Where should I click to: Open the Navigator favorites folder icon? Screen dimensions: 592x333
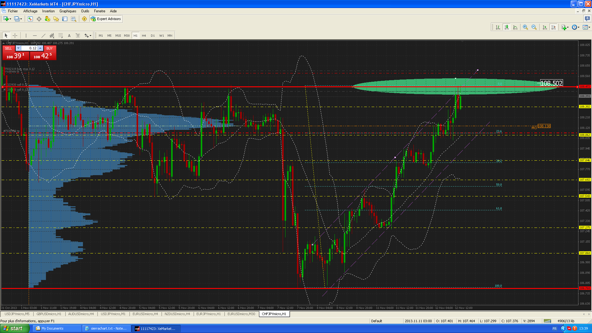[56, 19]
